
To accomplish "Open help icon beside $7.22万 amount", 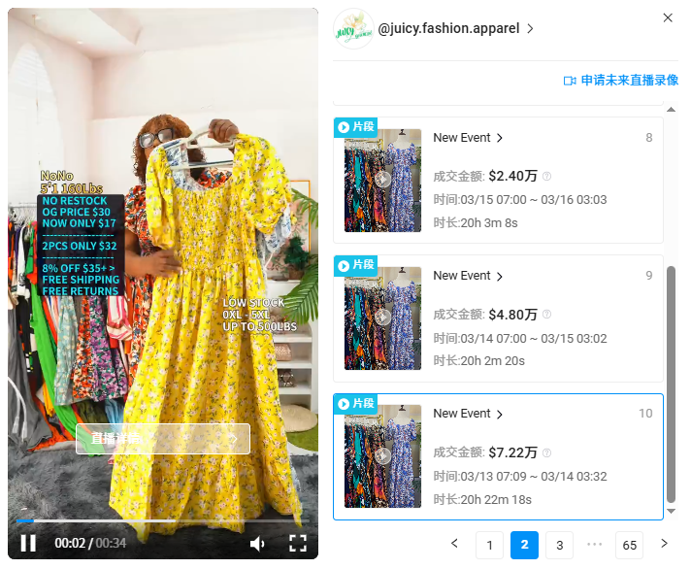I will 547,452.
